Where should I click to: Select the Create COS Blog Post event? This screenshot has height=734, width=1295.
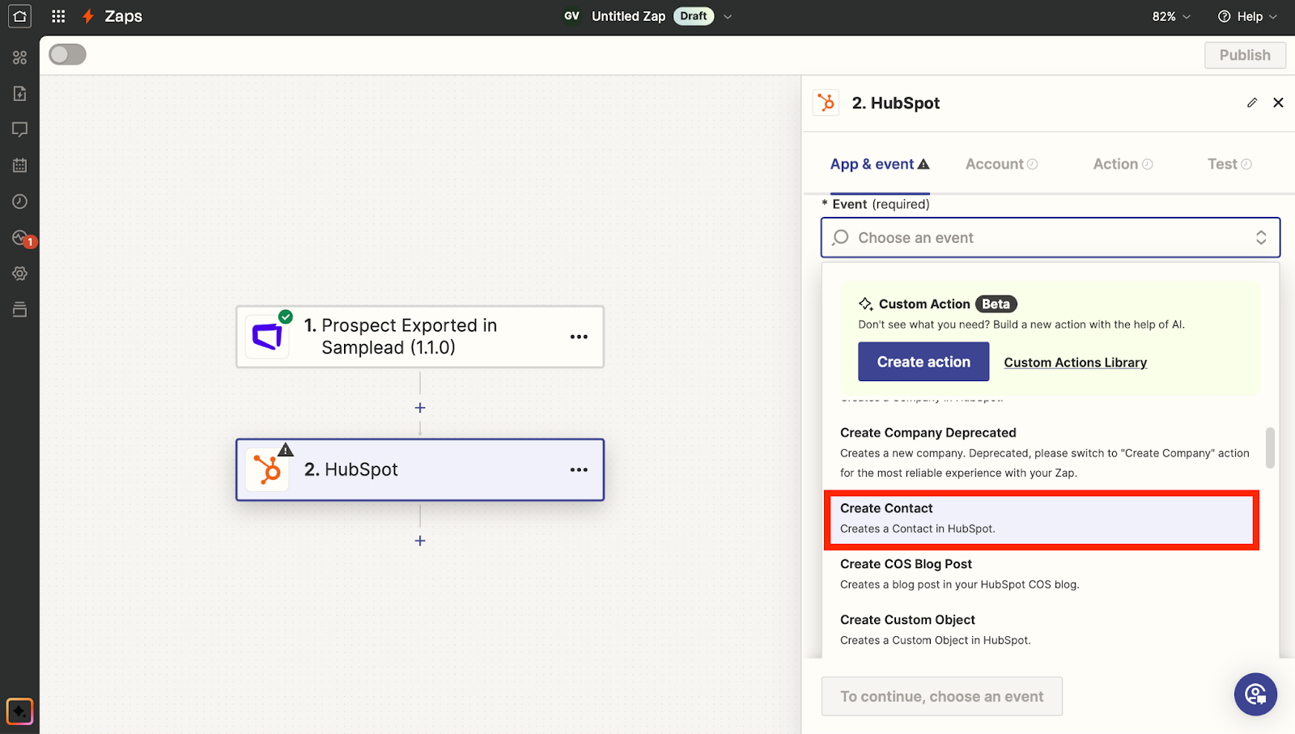pos(1042,574)
